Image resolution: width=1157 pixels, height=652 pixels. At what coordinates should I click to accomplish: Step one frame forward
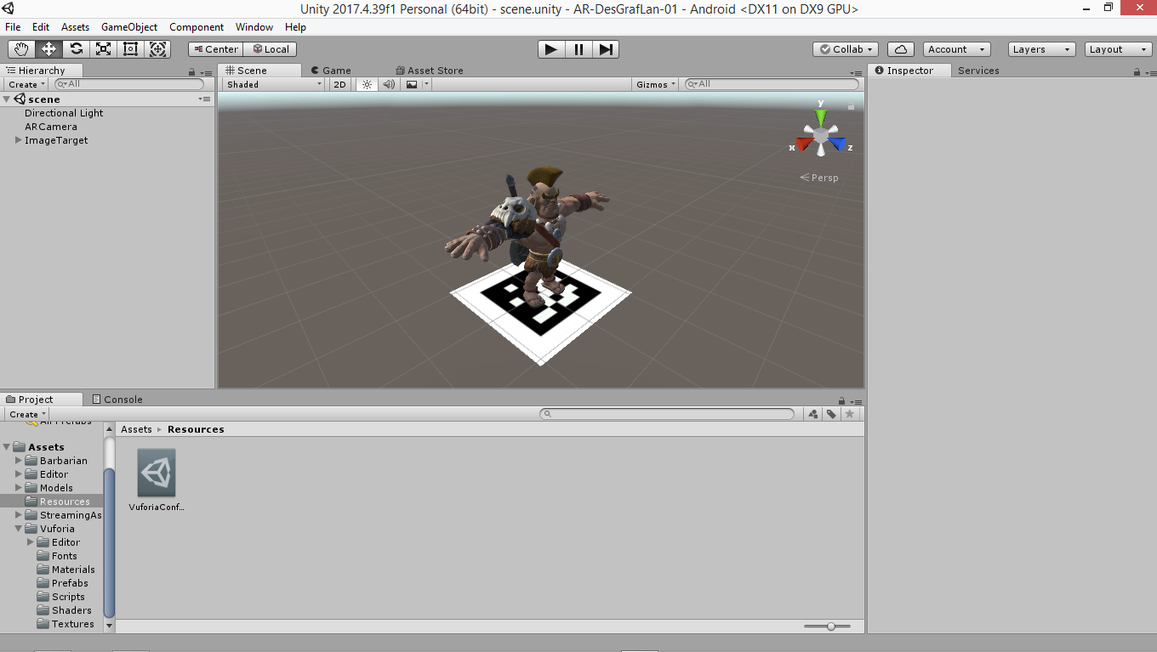(605, 49)
